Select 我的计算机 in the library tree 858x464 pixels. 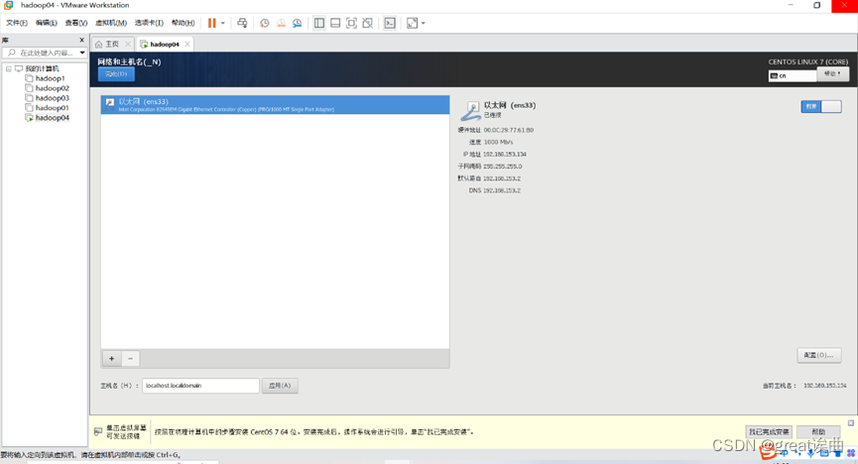tap(42, 69)
